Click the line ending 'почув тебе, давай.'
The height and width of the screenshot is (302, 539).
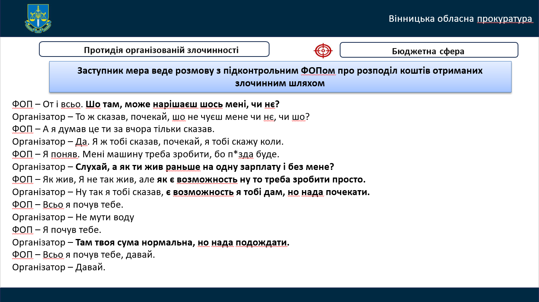[x=83, y=255]
